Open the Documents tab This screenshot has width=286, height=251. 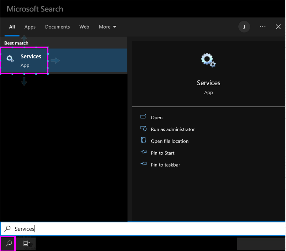[x=57, y=27]
